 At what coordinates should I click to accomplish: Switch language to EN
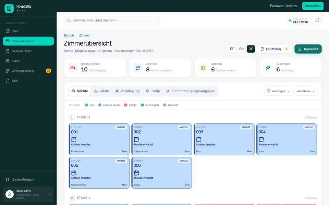pyautogui.click(x=241, y=49)
